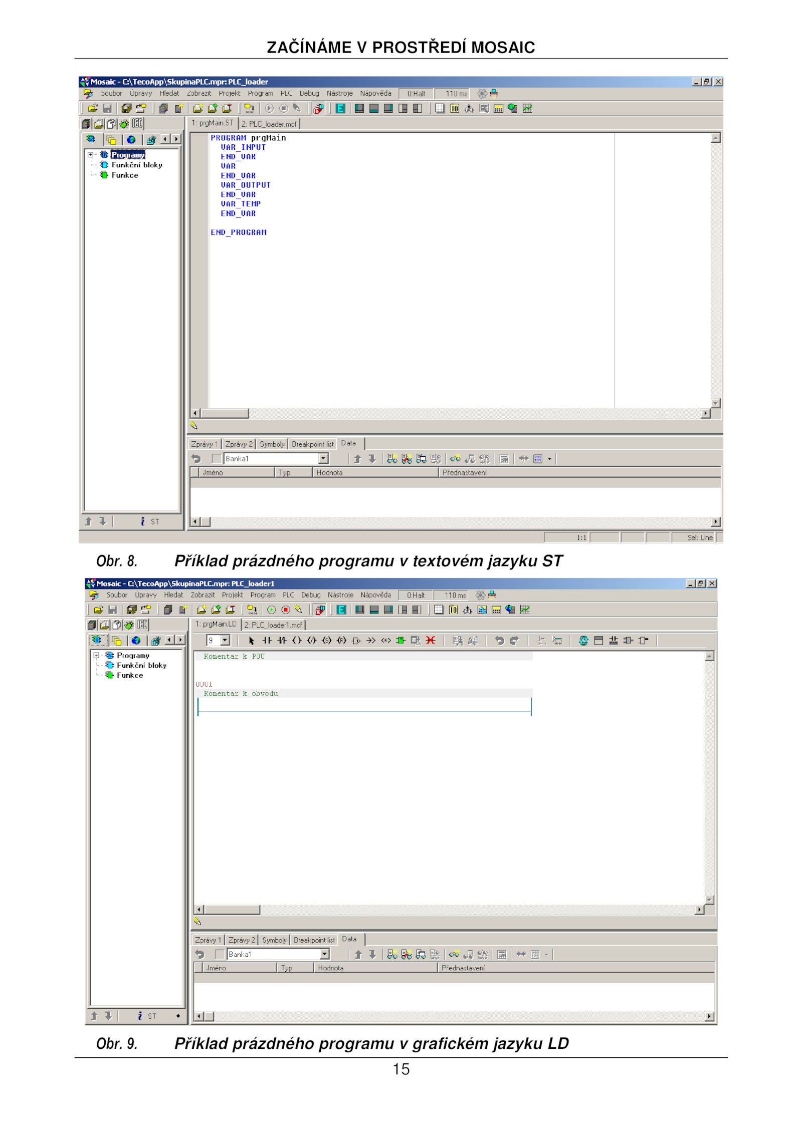This screenshot has height=1134, width=802.
Task: Open Zprávy 1 tab in upper window
Action: (x=204, y=444)
